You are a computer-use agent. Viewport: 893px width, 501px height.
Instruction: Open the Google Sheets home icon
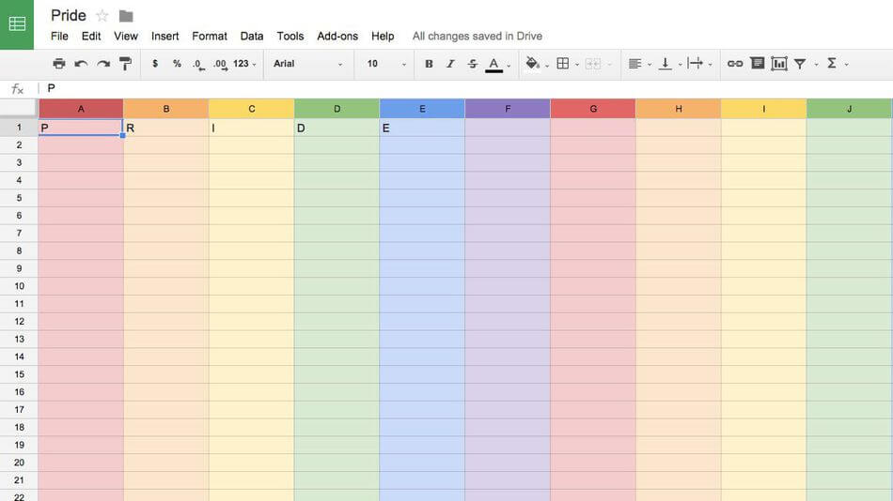(x=17, y=24)
